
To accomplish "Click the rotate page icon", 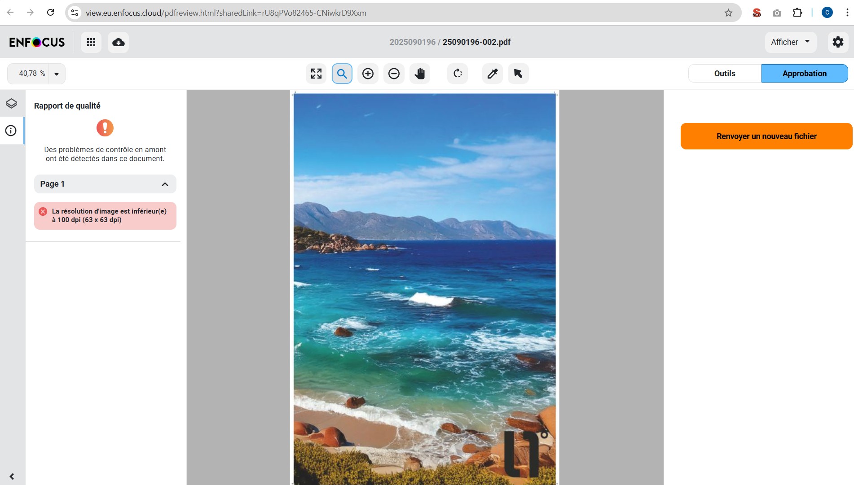I will pyautogui.click(x=458, y=74).
